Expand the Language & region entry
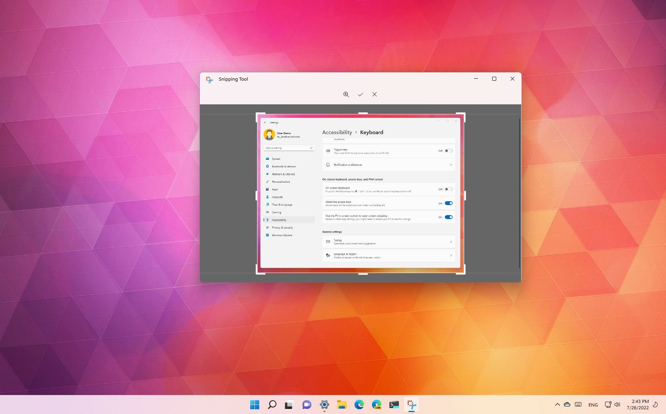The height and width of the screenshot is (414, 666). (451, 255)
